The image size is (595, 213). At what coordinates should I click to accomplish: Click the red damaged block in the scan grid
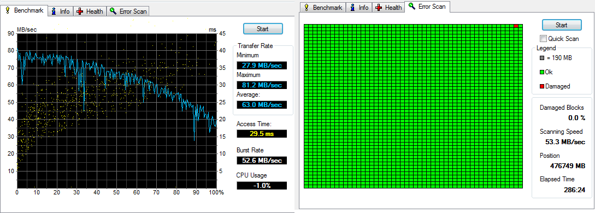[516, 26]
